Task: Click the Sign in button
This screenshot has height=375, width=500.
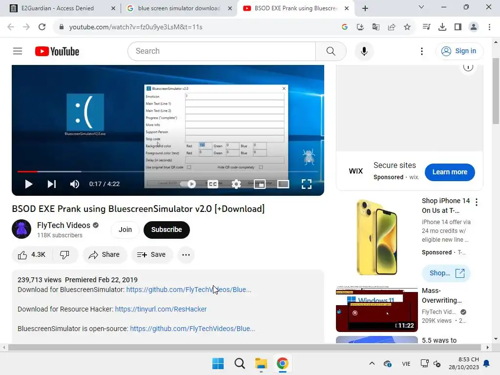Action: [x=459, y=51]
